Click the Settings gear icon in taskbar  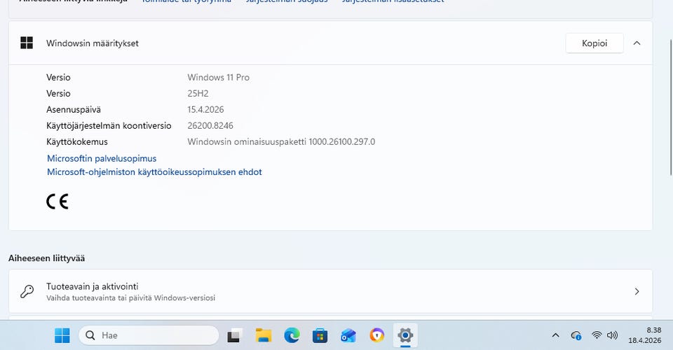[405, 335]
